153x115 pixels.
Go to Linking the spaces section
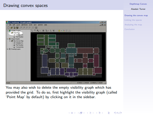(133, 20)
